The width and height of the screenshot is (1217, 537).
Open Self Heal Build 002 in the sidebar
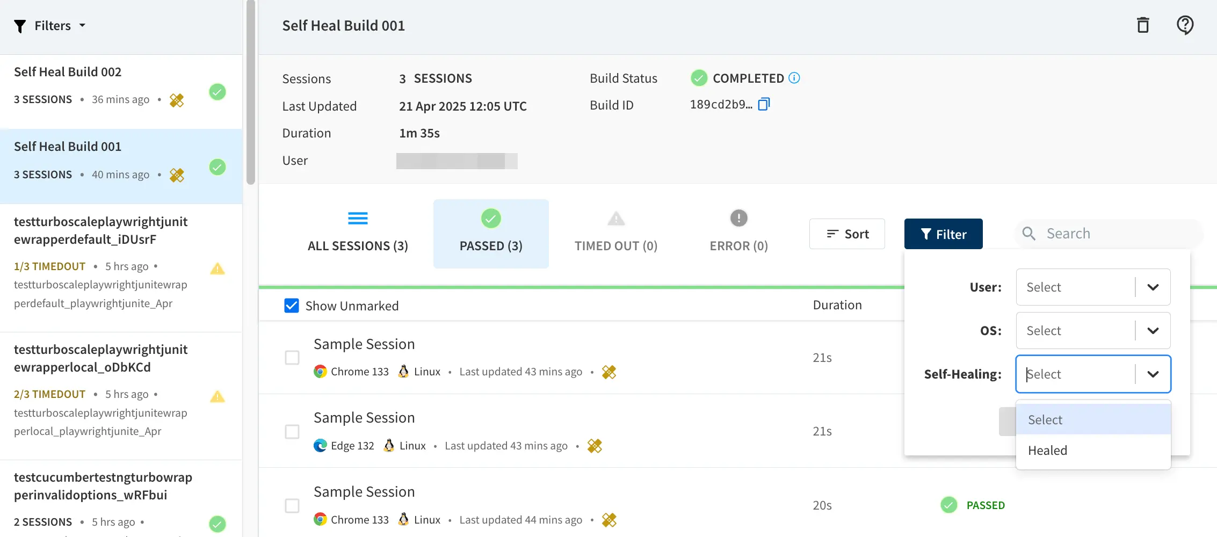(68, 72)
